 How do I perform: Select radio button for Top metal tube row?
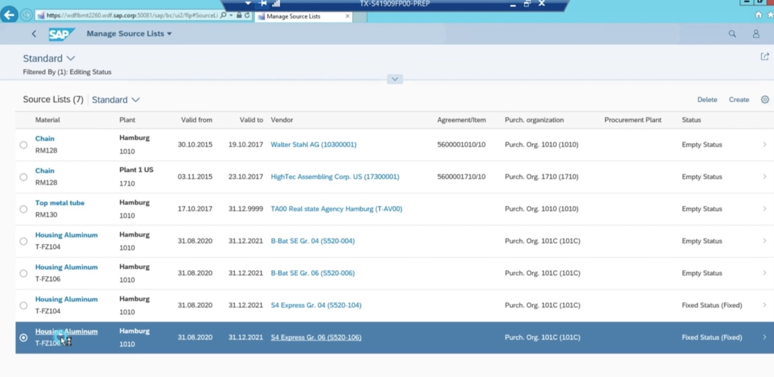click(x=24, y=210)
